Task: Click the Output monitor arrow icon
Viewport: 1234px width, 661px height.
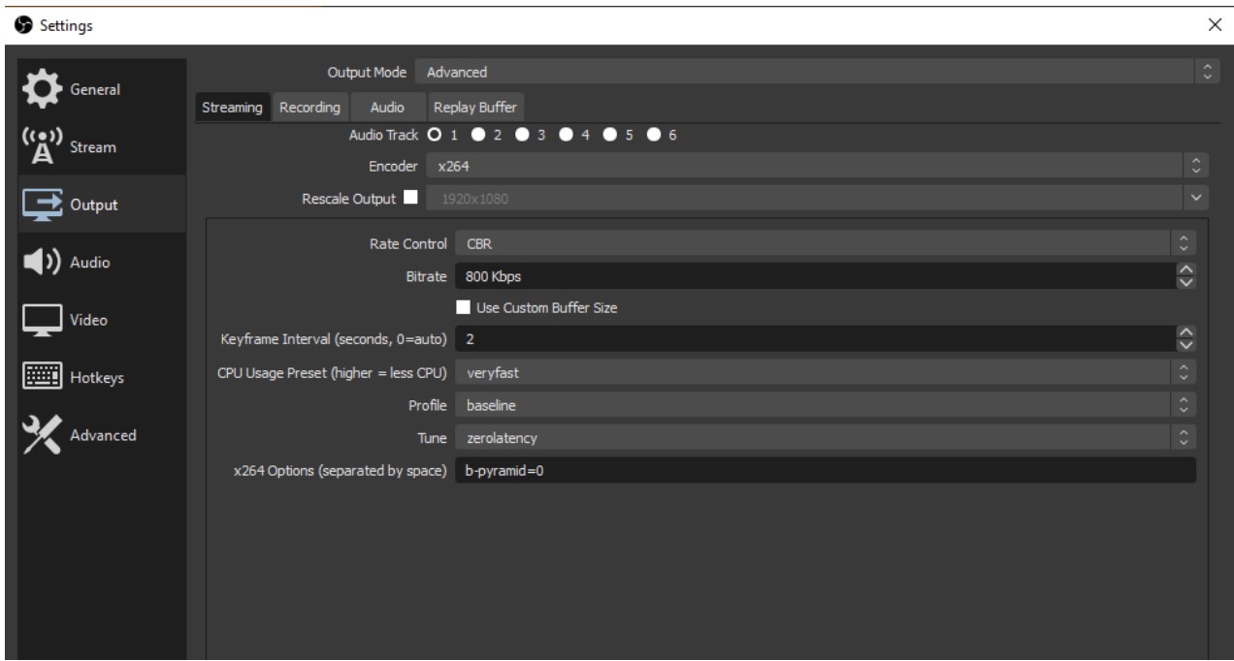Action: coord(40,205)
